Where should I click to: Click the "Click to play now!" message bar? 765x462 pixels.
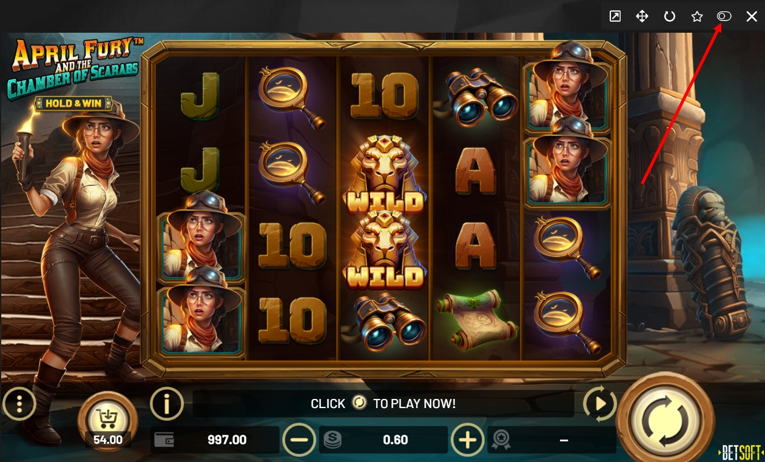[383, 404]
